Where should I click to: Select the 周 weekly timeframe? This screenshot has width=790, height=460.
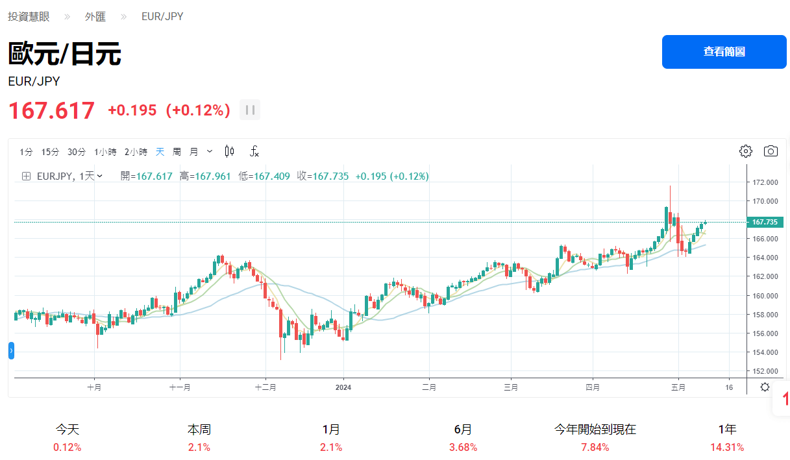[177, 152]
